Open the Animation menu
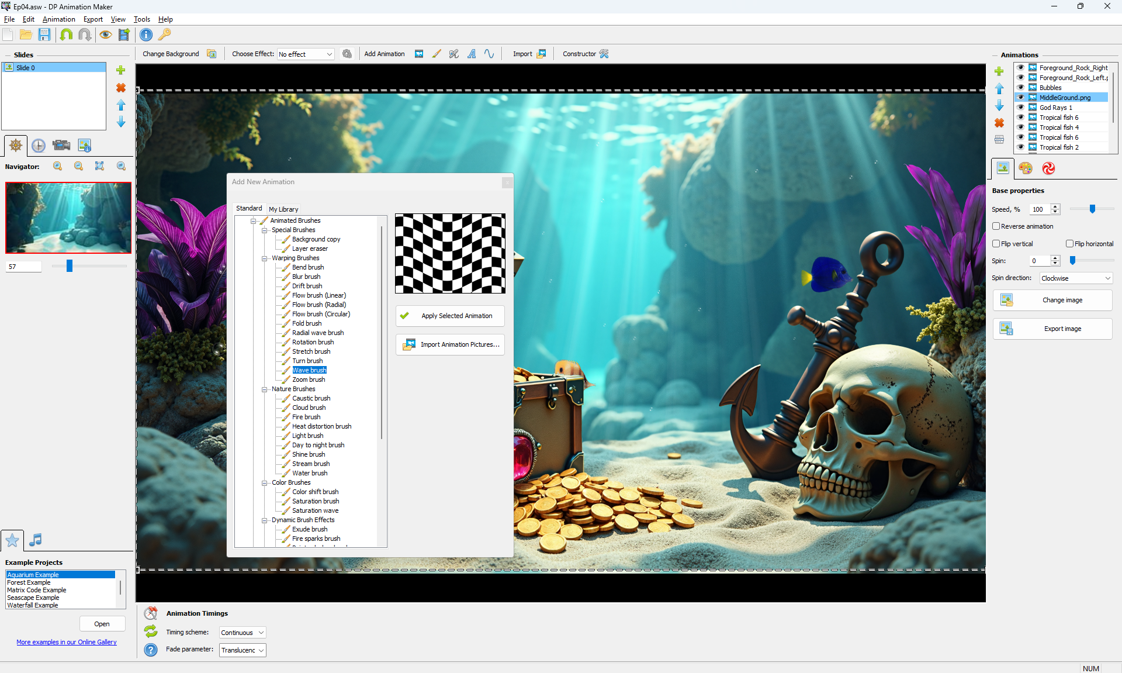 (58, 19)
